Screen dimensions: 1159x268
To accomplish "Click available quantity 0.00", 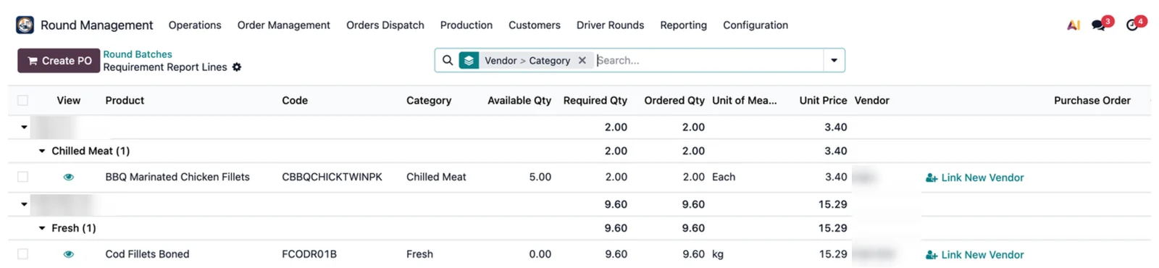I will click(540, 254).
